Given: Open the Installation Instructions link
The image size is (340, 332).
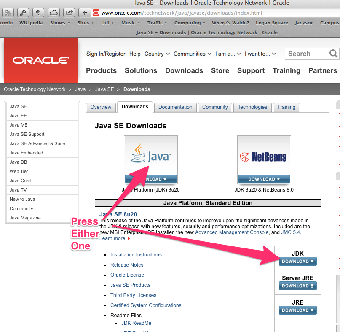Looking at the screenshot, I should pos(136,254).
